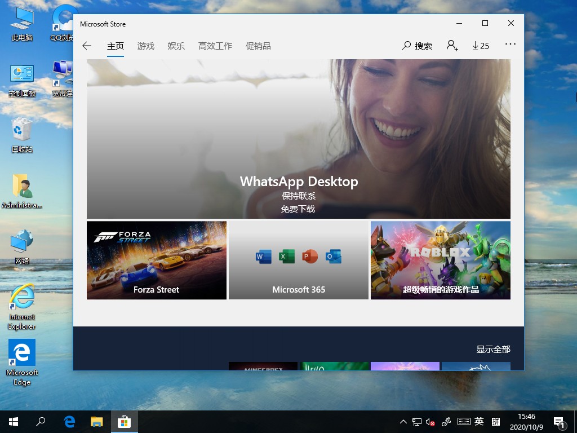Open the Forza Street tile

[156, 260]
